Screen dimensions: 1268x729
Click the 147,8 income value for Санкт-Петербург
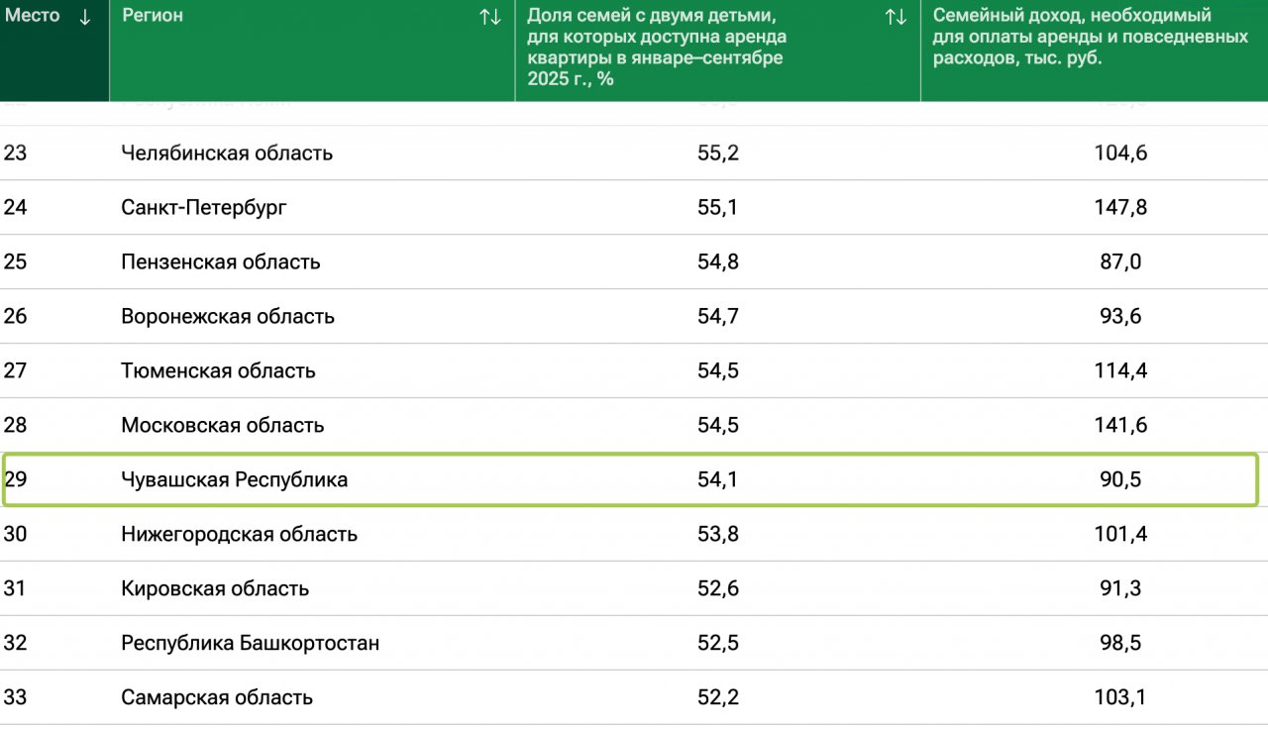pyautogui.click(x=1120, y=208)
